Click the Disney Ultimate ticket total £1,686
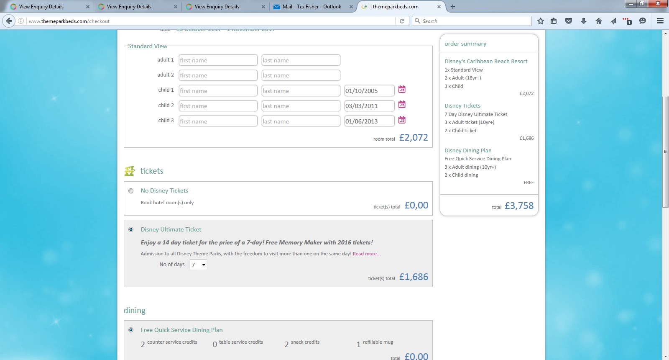 click(x=414, y=277)
